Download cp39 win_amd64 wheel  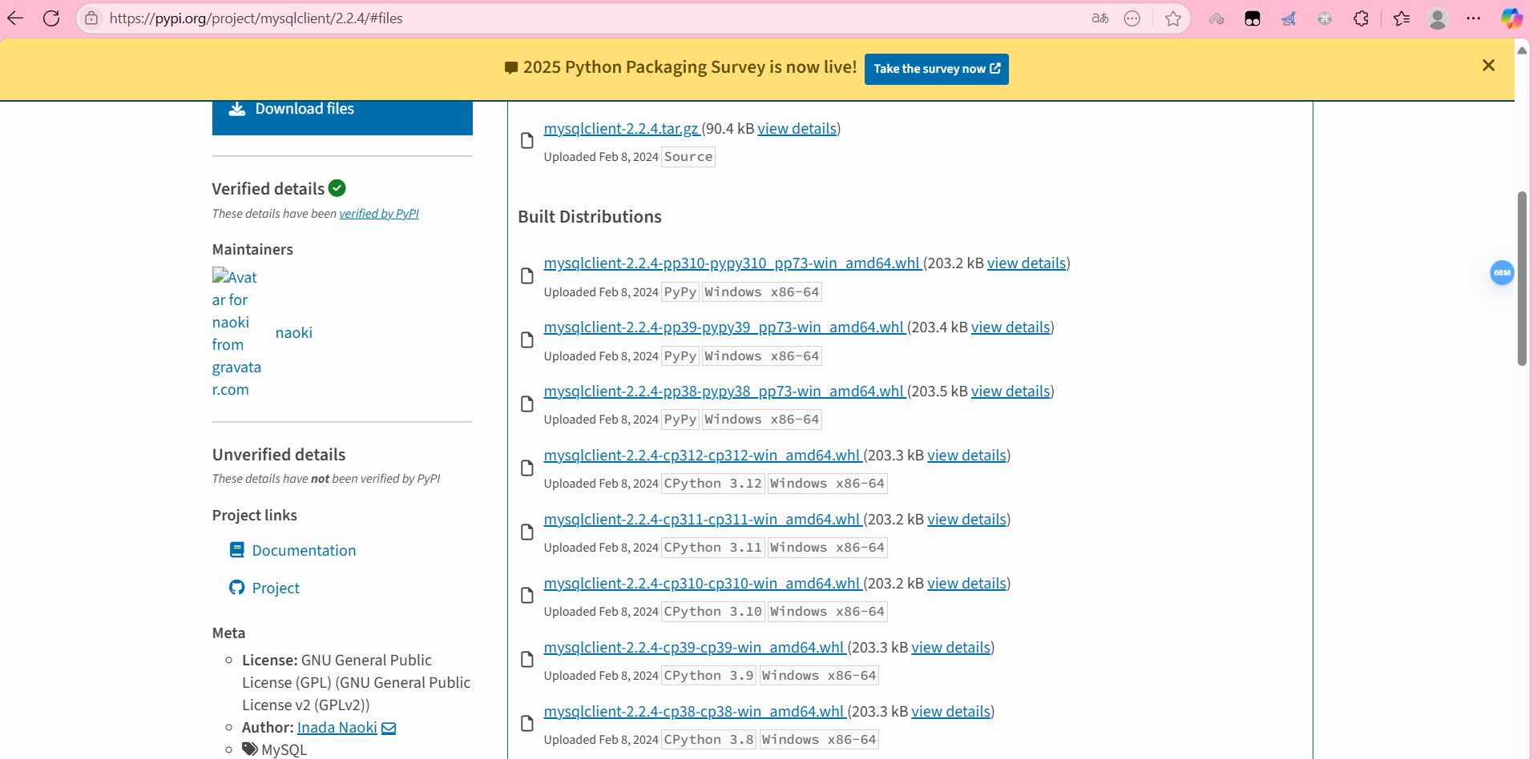pos(694,648)
